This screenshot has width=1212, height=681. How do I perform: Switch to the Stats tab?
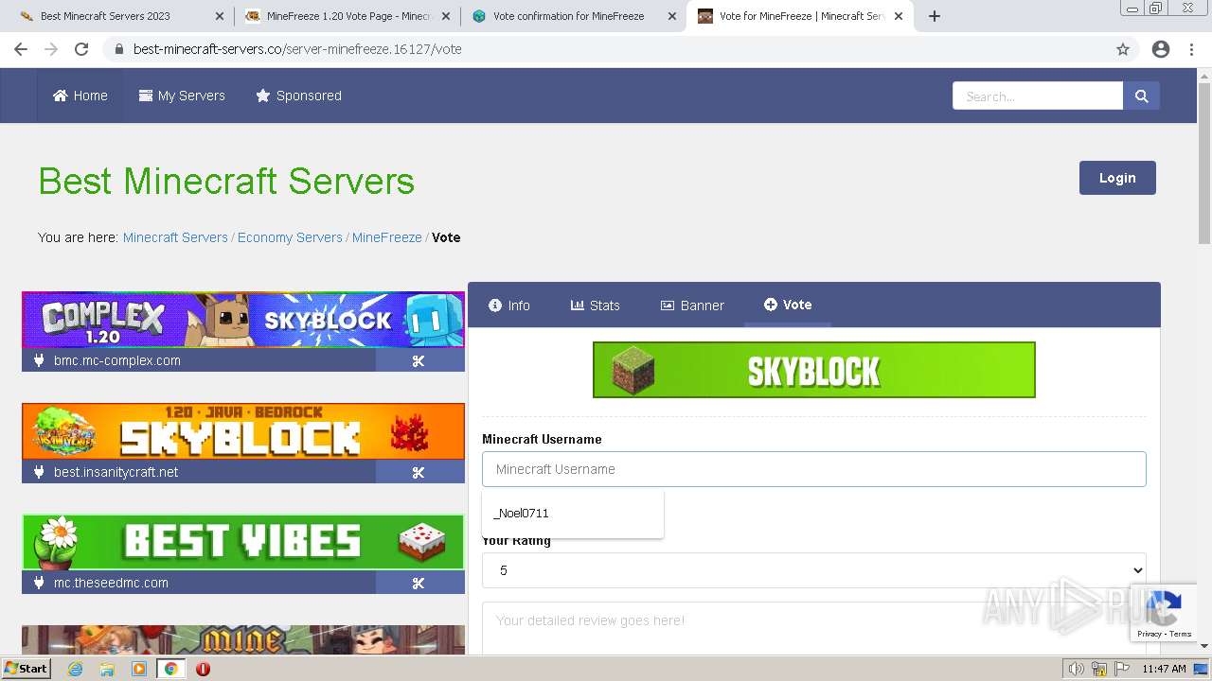596,305
